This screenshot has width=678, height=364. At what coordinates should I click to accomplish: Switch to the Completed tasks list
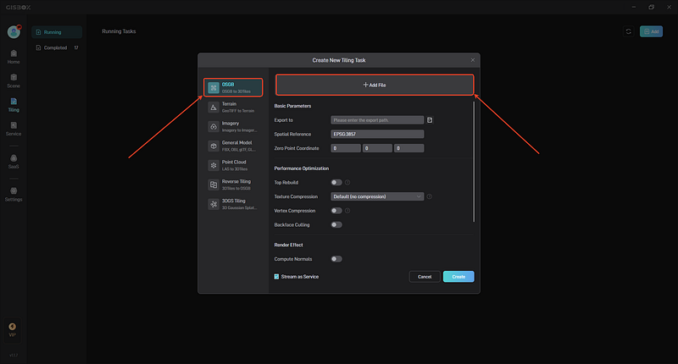click(x=57, y=47)
